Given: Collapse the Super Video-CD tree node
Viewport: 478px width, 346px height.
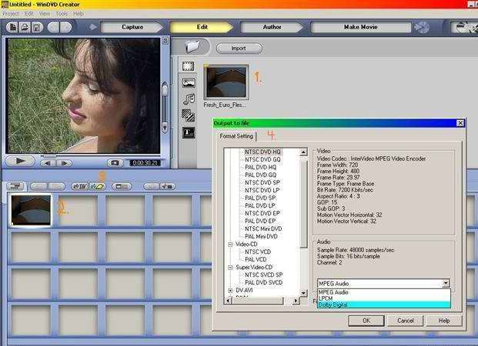Looking at the screenshot, I should 230,268.
